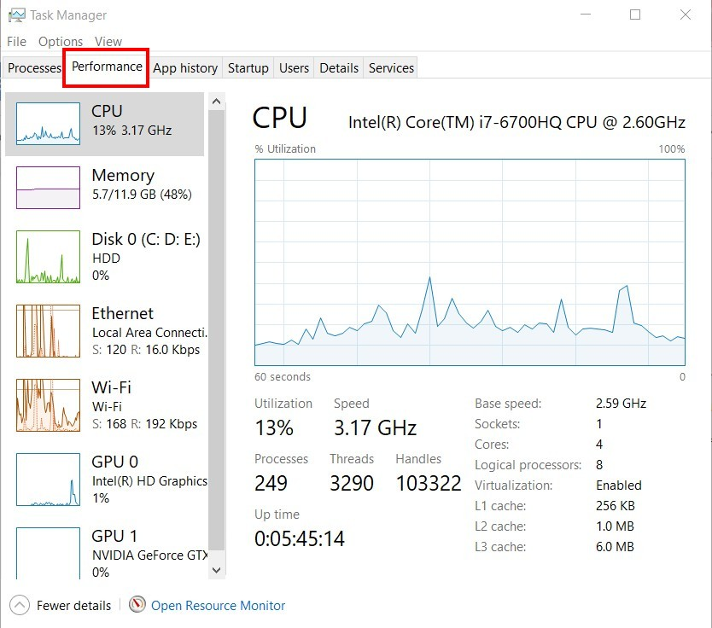The image size is (712, 628).
Task: Minimize the Task Manager window
Action: click(x=586, y=15)
